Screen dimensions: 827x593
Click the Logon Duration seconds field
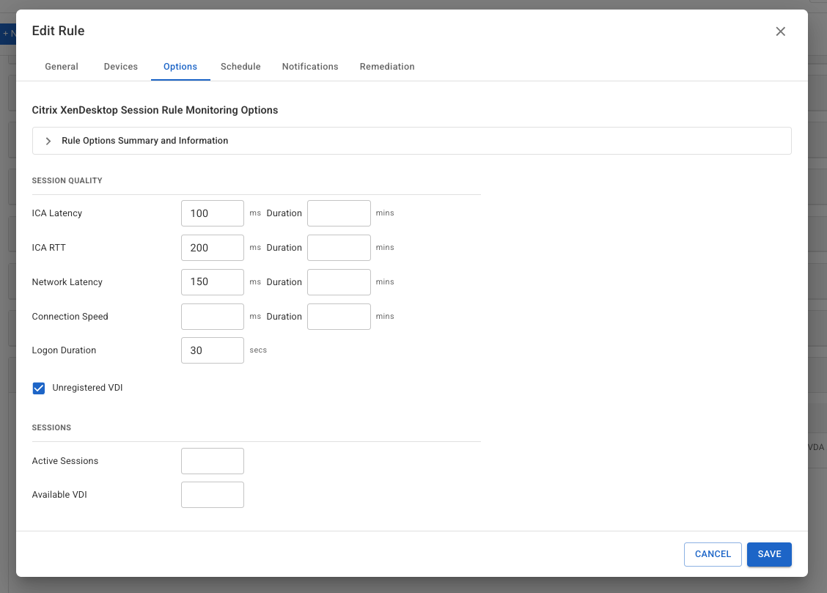pos(213,350)
